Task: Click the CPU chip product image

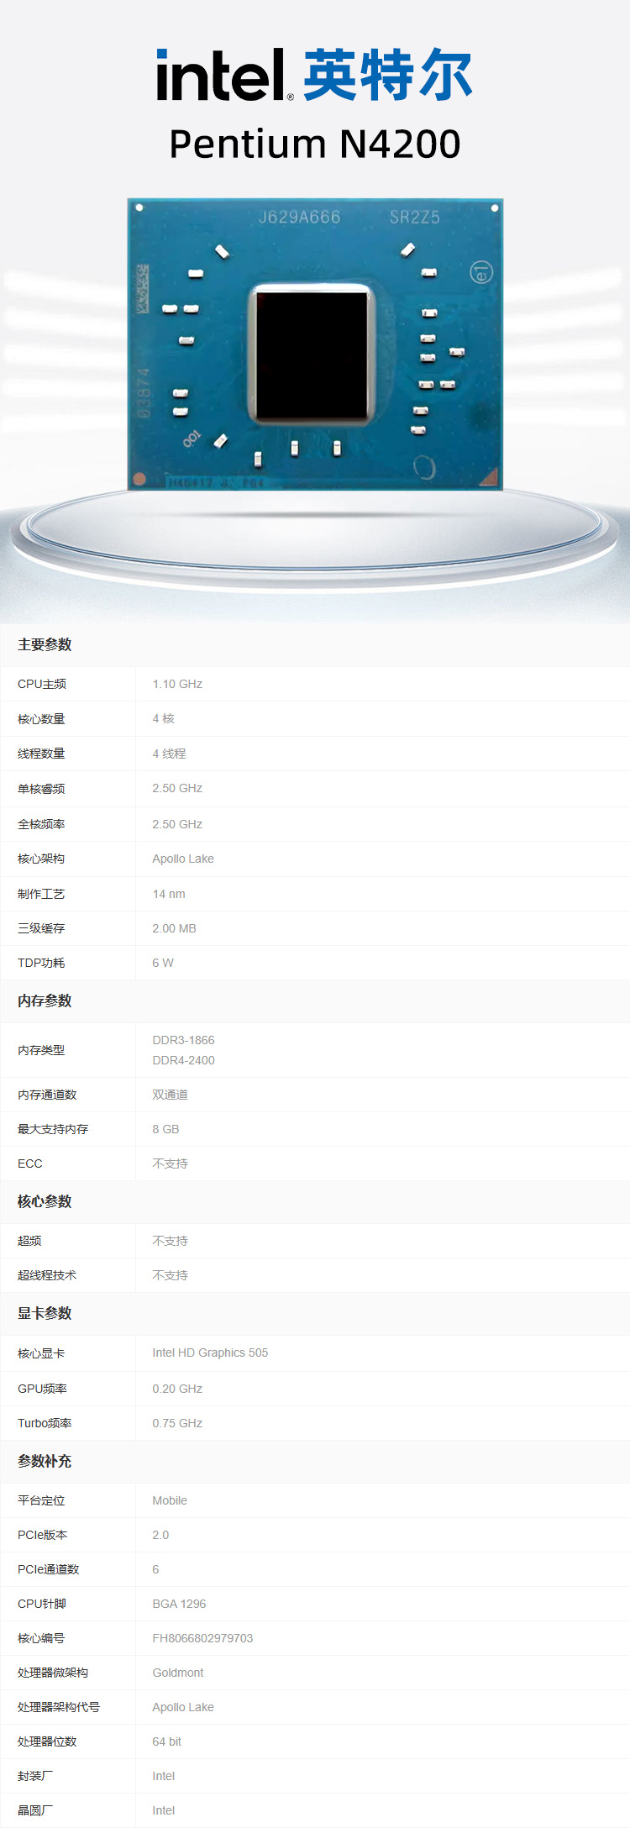Action: (x=315, y=344)
